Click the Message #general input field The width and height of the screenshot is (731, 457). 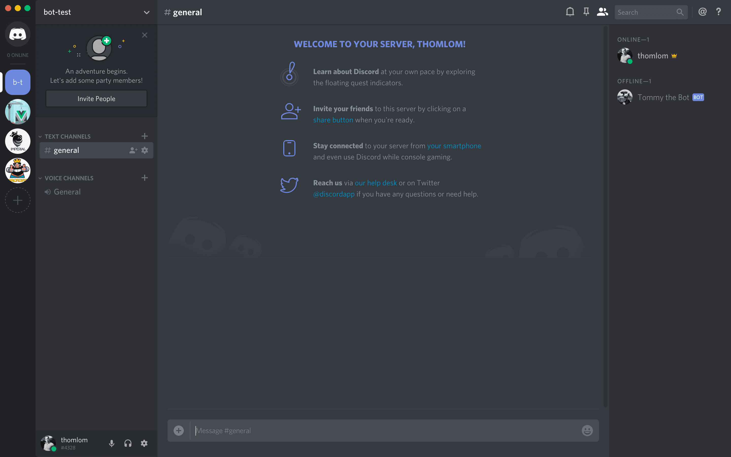(383, 431)
